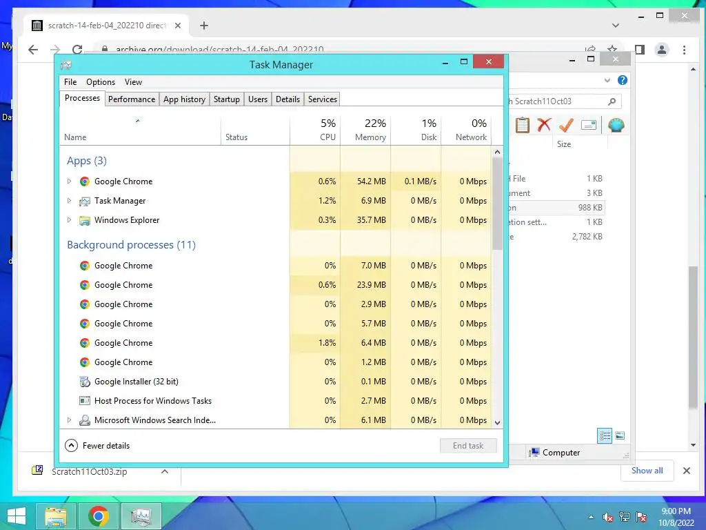Expand Microsoft Windows Search Indexer entry

coord(69,420)
